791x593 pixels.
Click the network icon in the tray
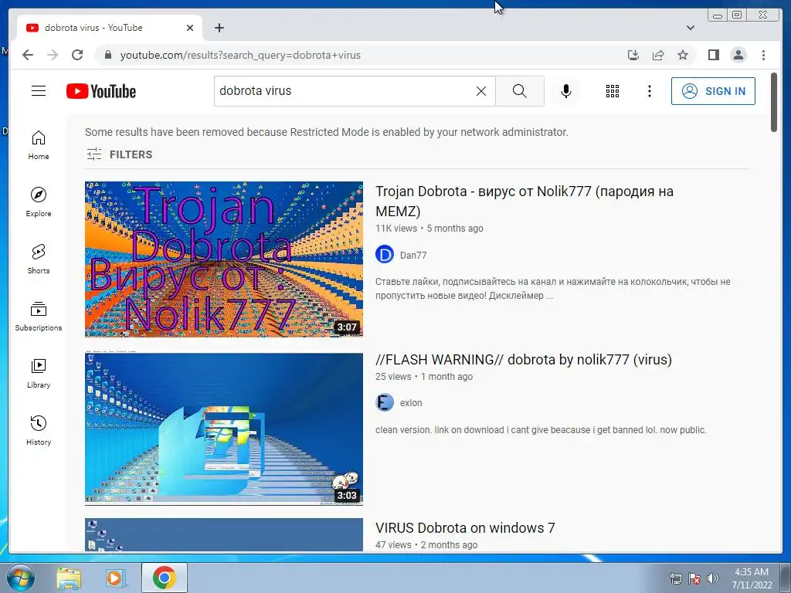(675, 578)
